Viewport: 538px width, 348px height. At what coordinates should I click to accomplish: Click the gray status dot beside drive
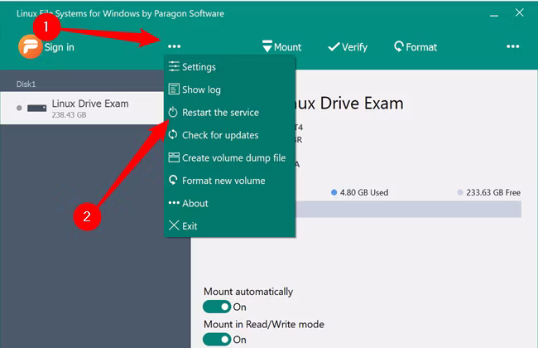click(19, 109)
